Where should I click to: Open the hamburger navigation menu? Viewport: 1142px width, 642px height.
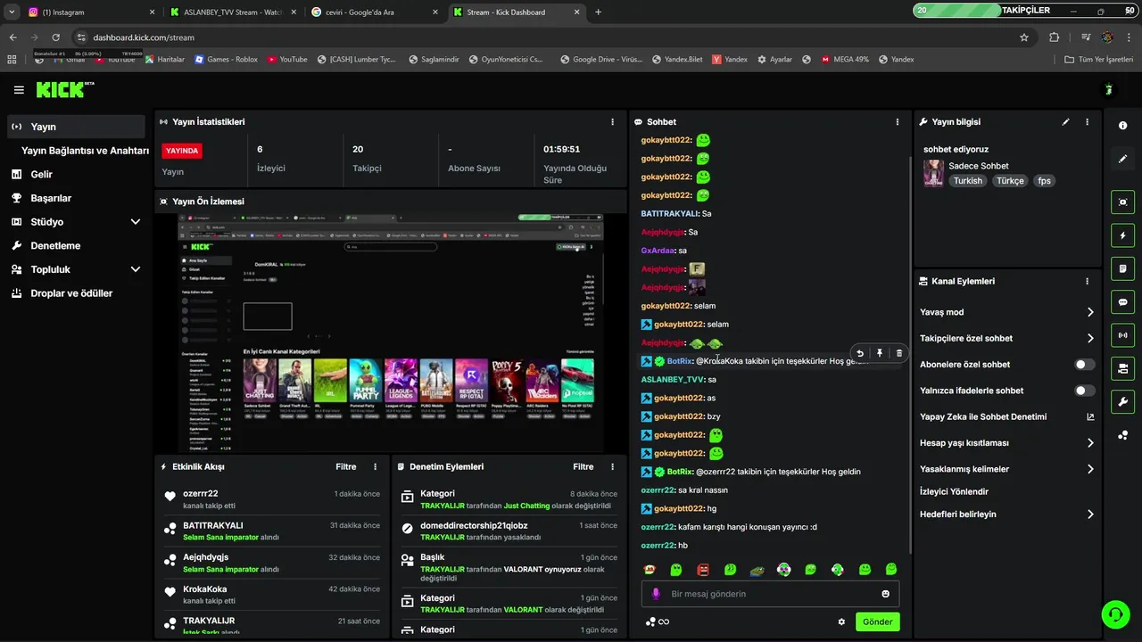[19, 90]
